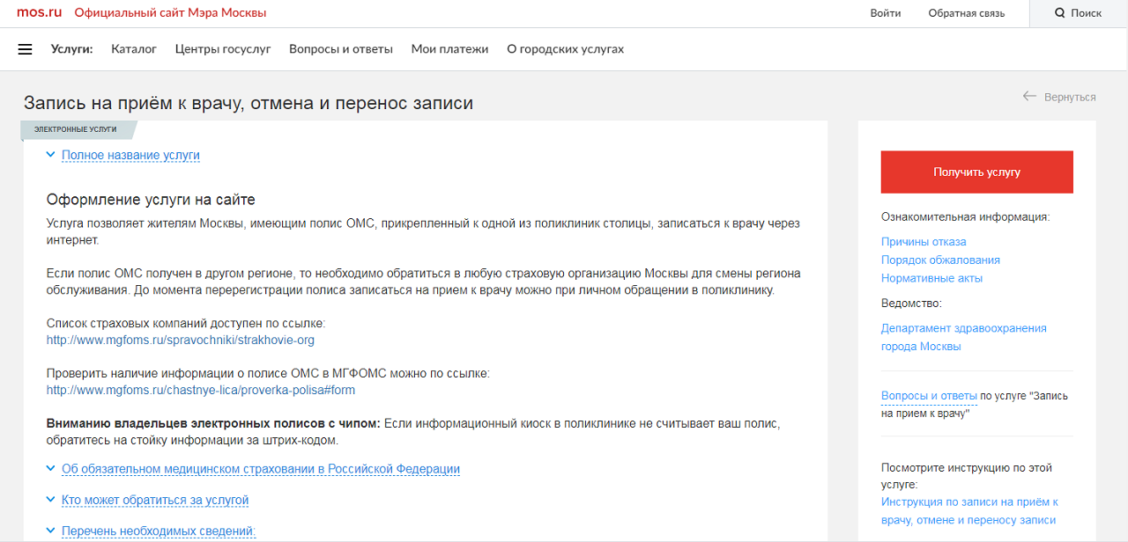The image size is (1128, 542).
Task: Expand Полное название услуги section
Action: (x=130, y=155)
